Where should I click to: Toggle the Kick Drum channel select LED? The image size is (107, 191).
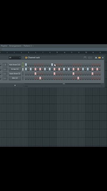coord(23,65)
